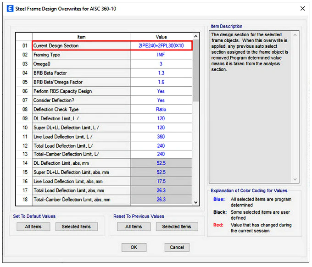Click the table scroll up arrow

196,36
